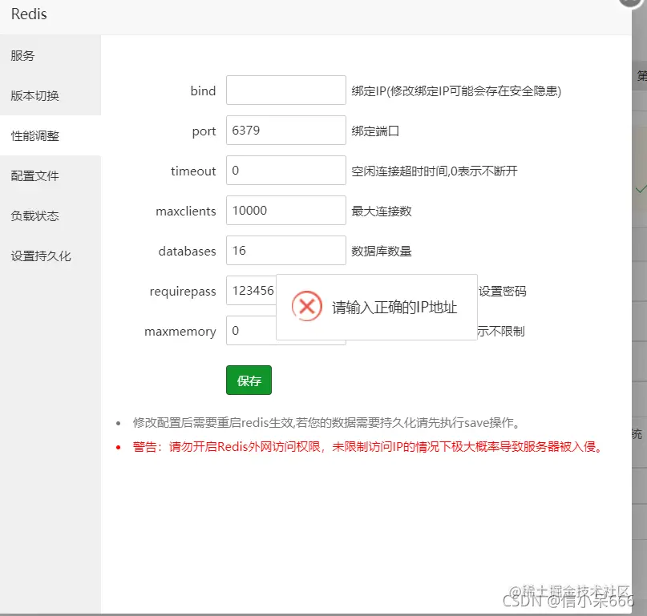Select the timeout input field

[x=285, y=170]
